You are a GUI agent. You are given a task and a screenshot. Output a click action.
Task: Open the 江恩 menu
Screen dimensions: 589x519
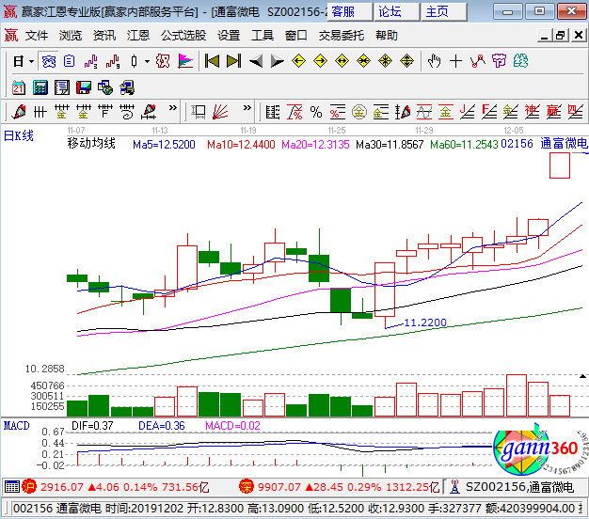click(x=138, y=36)
